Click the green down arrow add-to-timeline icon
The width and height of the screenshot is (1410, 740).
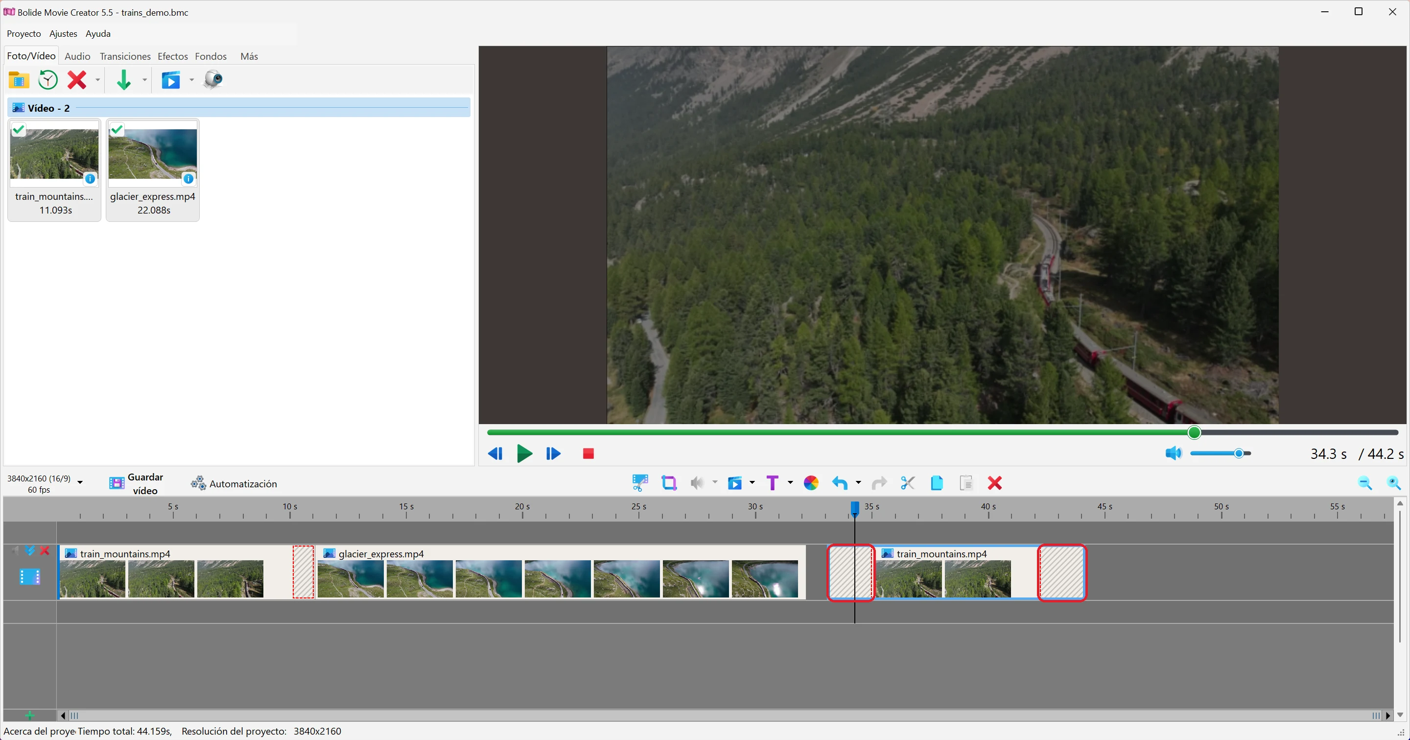(124, 80)
